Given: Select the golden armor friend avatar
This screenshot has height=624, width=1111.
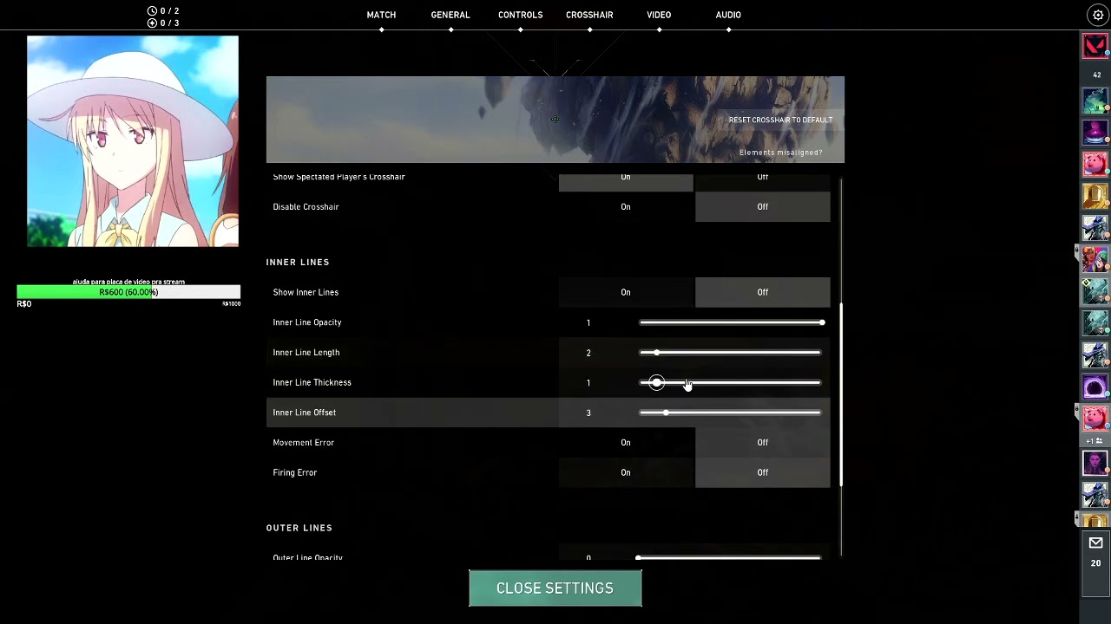Looking at the screenshot, I should (x=1095, y=196).
